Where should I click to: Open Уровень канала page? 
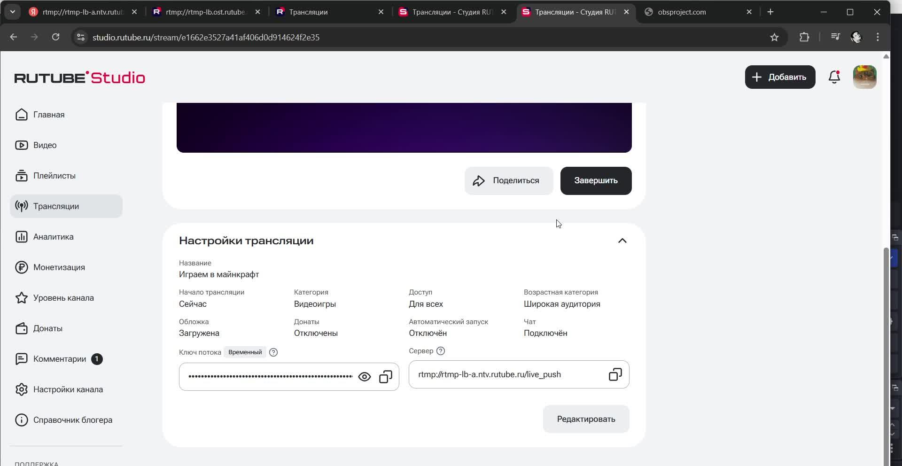(x=63, y=298)
